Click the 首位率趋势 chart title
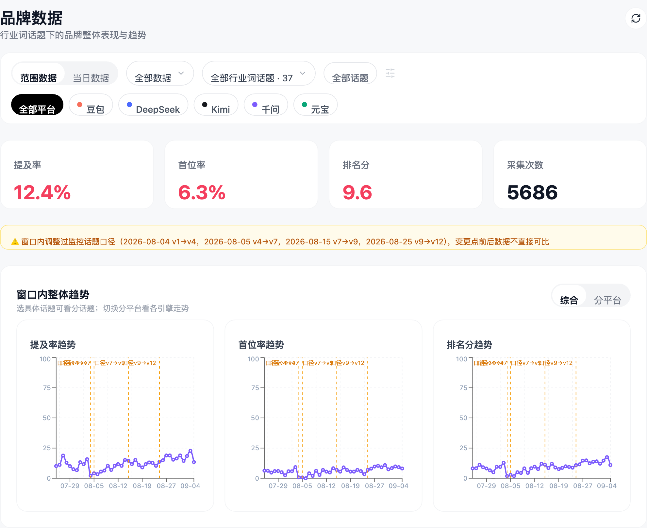This screenshot has height=528, width=647. (261, 345)
